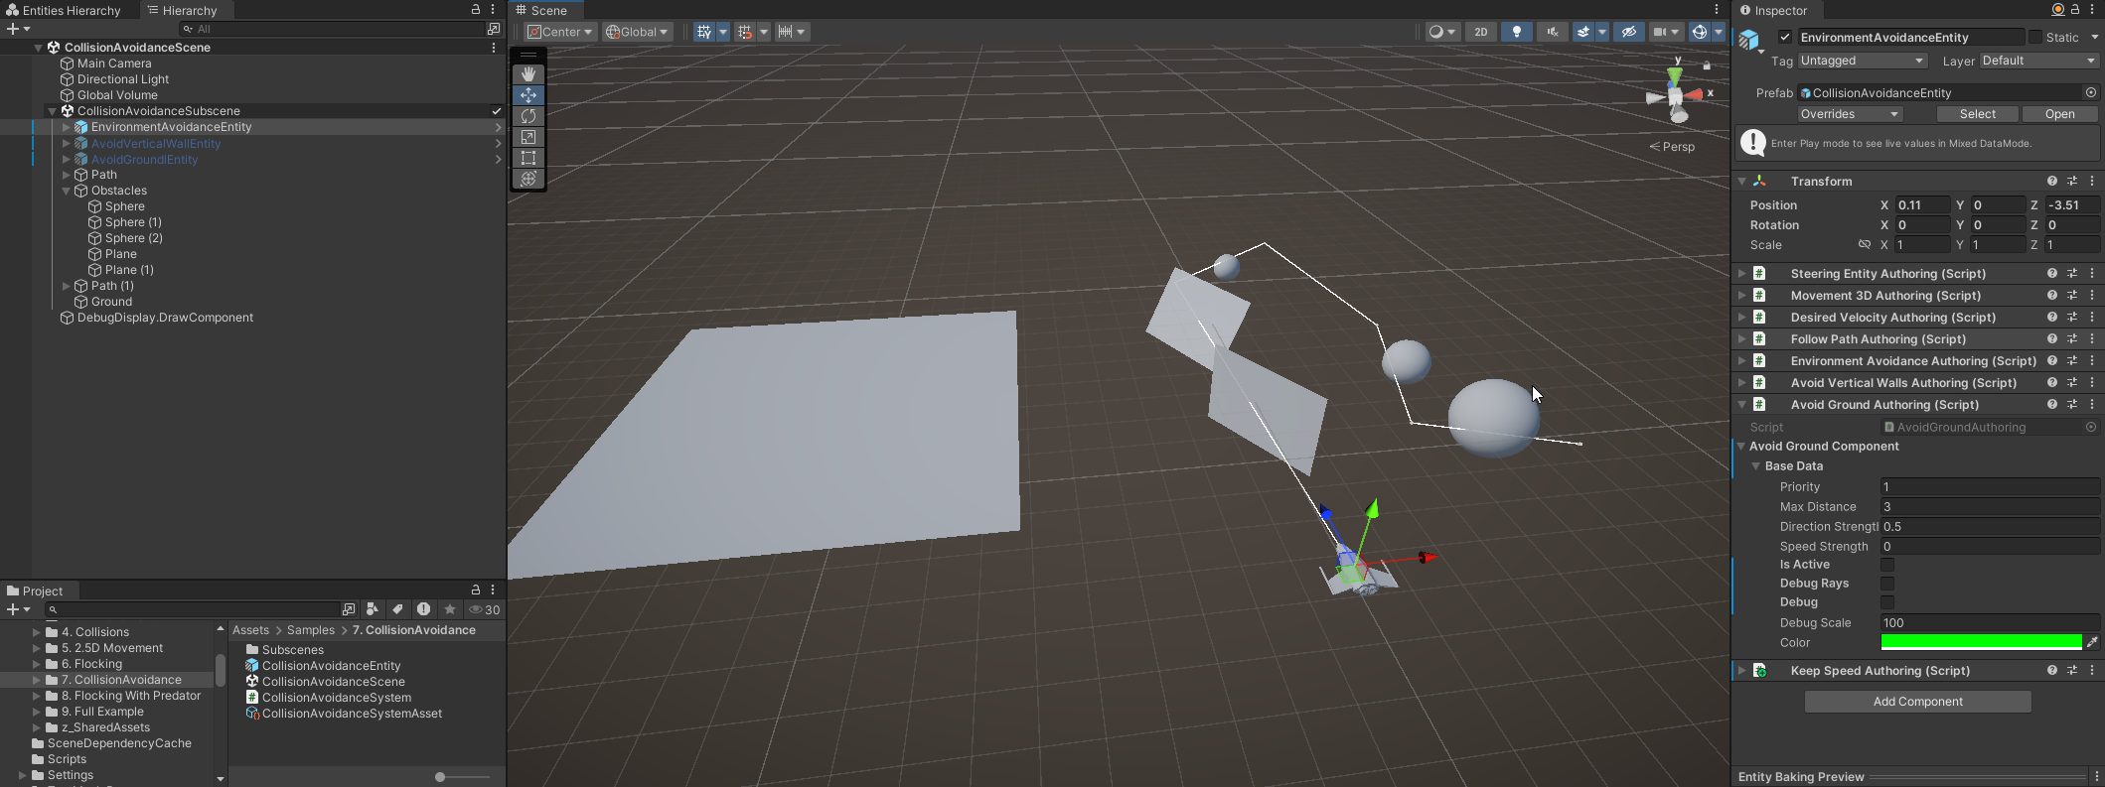Expand the Follow Path Authoring component
This screenshot has height=787, width=2105.
pyautogui.click(x=1741, y=339)
